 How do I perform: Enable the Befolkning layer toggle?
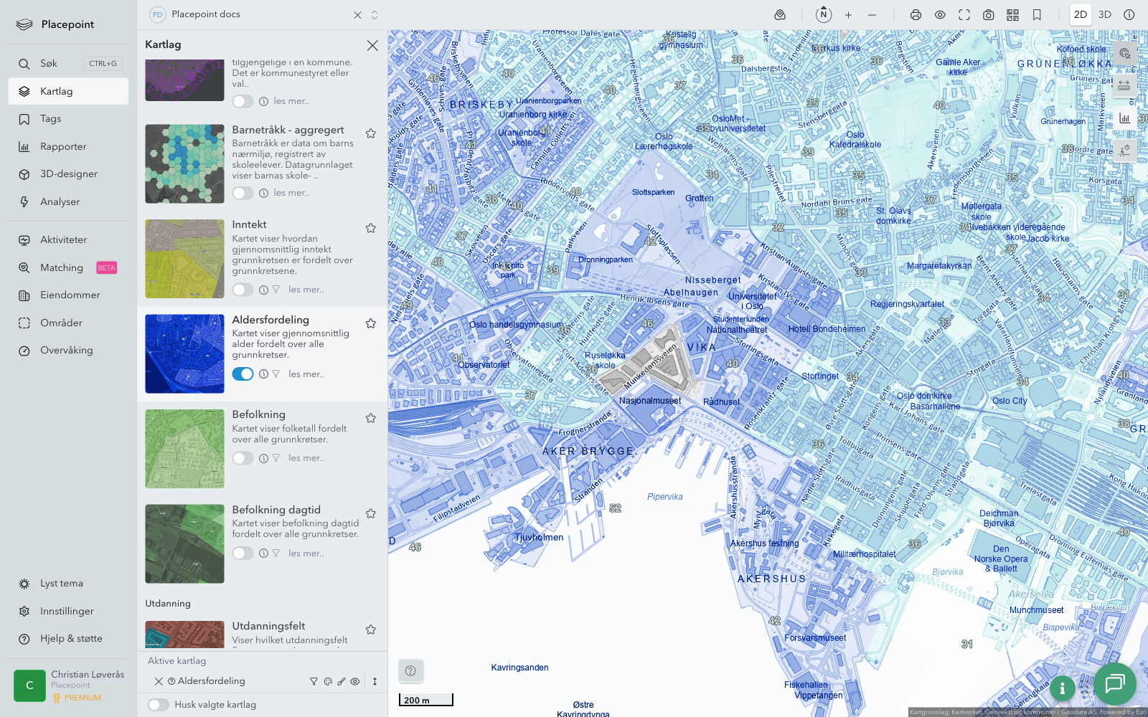(x=243, y=458)
